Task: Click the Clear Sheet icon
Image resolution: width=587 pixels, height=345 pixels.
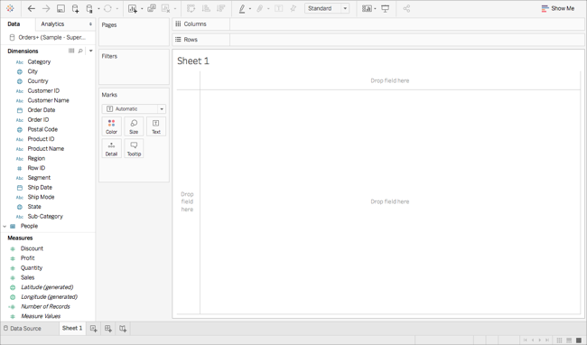Action: click(x=166, y=8)
